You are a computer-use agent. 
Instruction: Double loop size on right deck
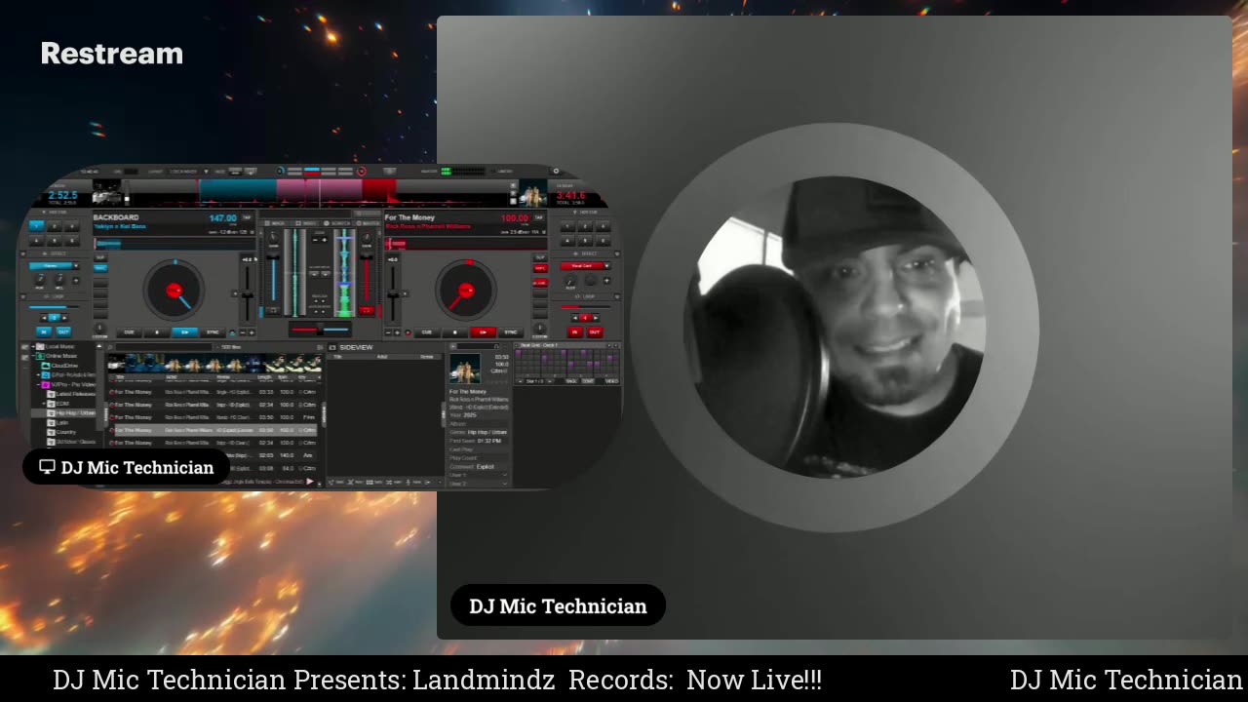pos(596,318)
